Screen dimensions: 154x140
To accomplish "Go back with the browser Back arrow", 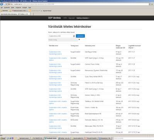I will coord(2,4).
